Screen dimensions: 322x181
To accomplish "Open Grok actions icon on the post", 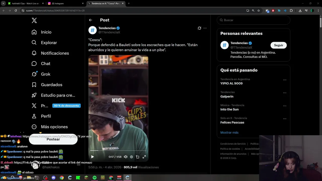I will tap(199, 28).
